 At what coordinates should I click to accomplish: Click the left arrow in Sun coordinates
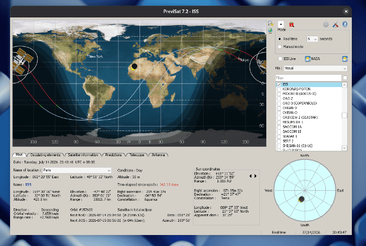coord(251,176)
